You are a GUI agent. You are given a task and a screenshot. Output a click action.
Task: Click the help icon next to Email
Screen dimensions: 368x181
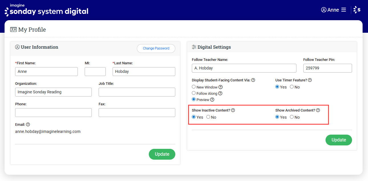tap(28, 125)
